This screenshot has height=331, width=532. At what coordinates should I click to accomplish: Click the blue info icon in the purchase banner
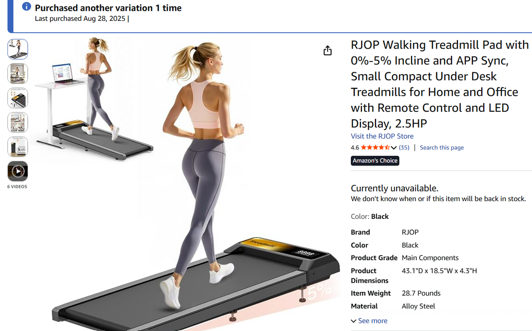(x=26, y=7)
